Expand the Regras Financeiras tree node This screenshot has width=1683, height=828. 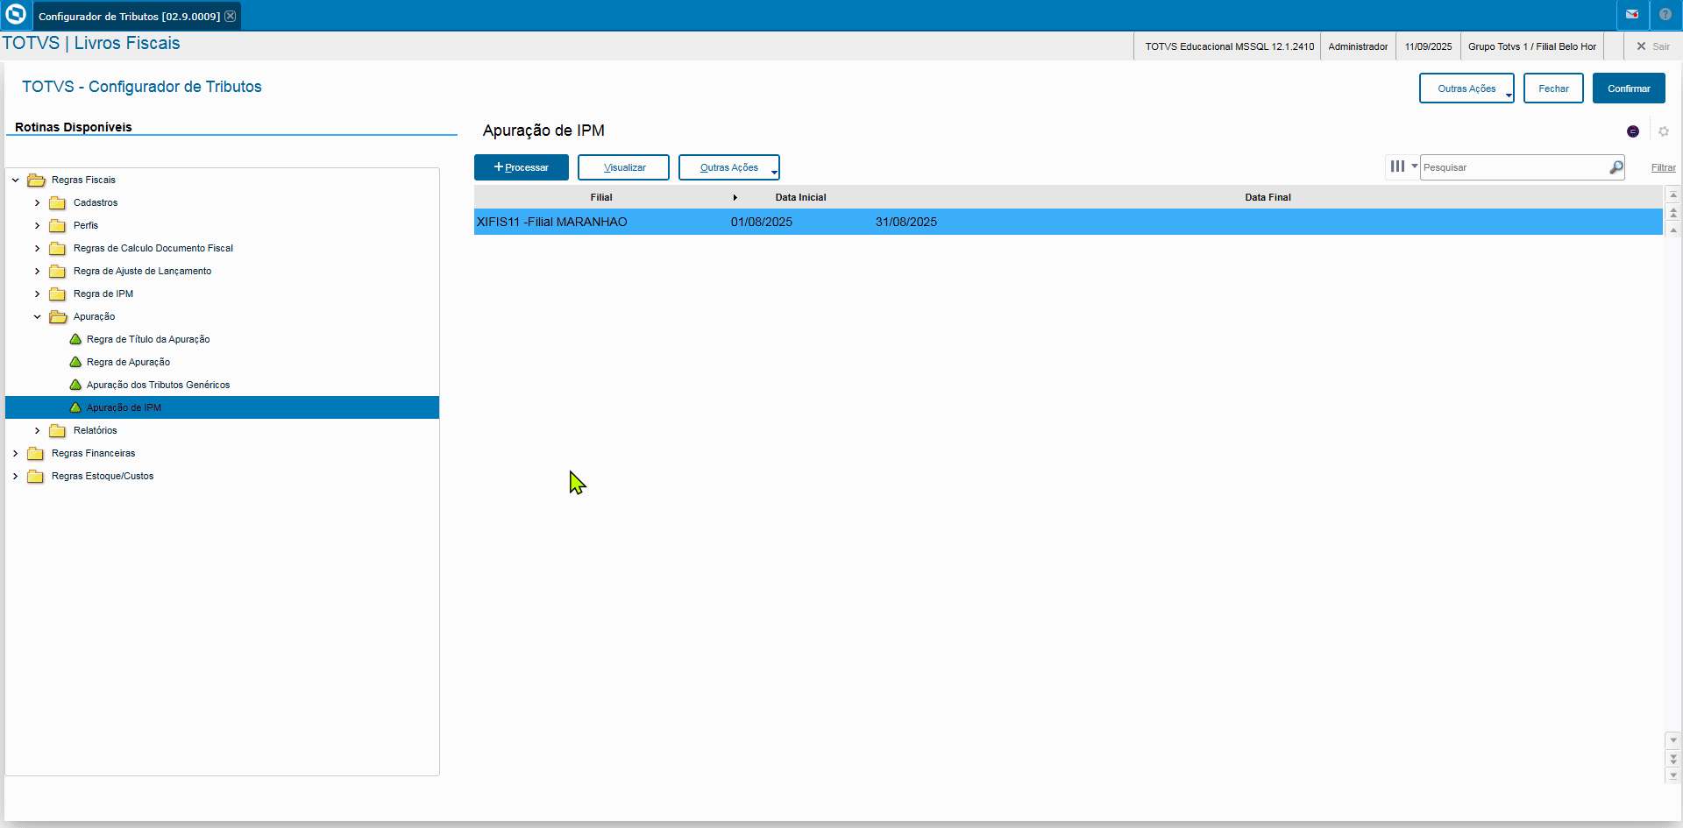[16, 453]
